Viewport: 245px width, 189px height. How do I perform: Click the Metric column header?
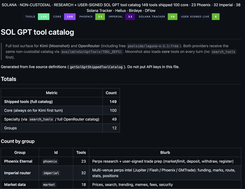pyautogui.click(x=52, y=93)
